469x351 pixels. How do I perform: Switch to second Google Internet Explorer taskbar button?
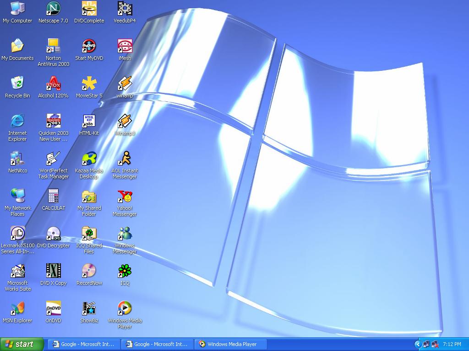[158, 344]
